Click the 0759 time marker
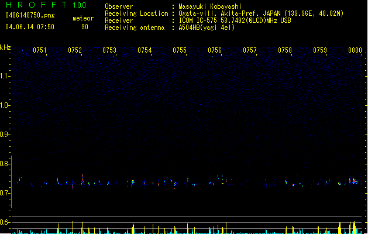Image resolution: width=368 pixels, height=234 pixels. 320,50
